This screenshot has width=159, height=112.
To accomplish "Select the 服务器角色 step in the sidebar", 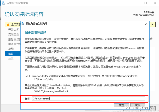I will [x=14, y=44].
